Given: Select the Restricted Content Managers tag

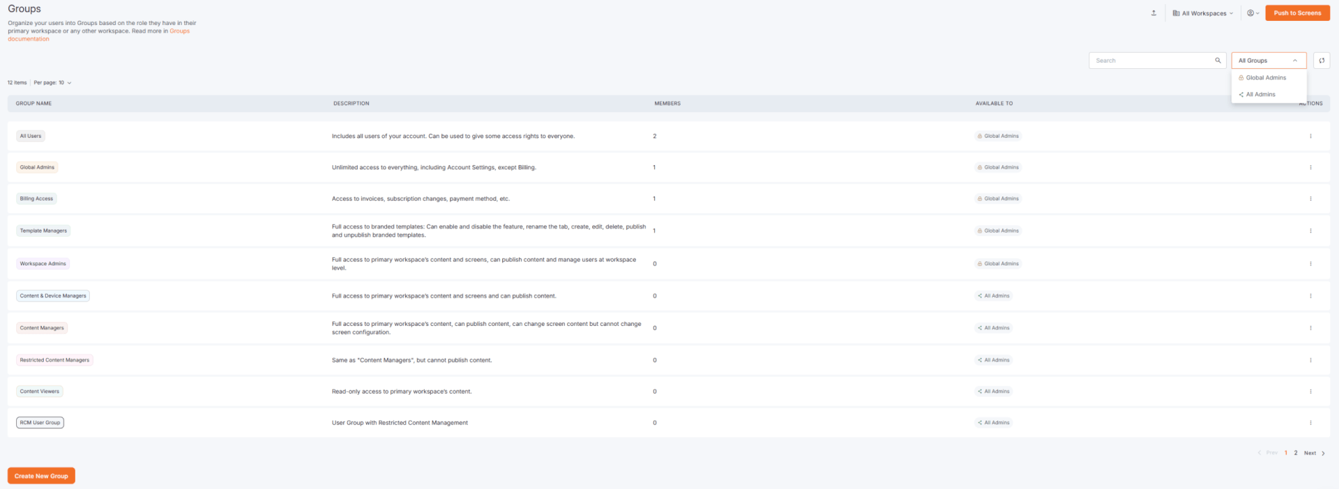Looking at the screenshot, I should point(54,360).
